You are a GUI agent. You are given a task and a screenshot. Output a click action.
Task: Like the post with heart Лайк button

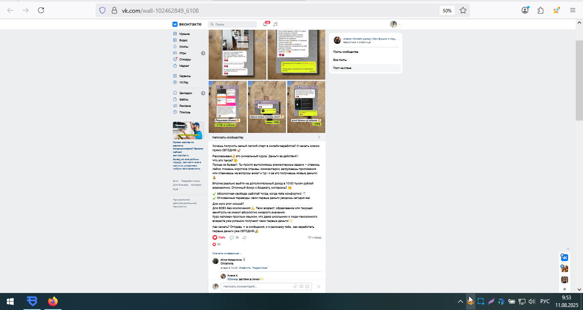coord(219,237)
